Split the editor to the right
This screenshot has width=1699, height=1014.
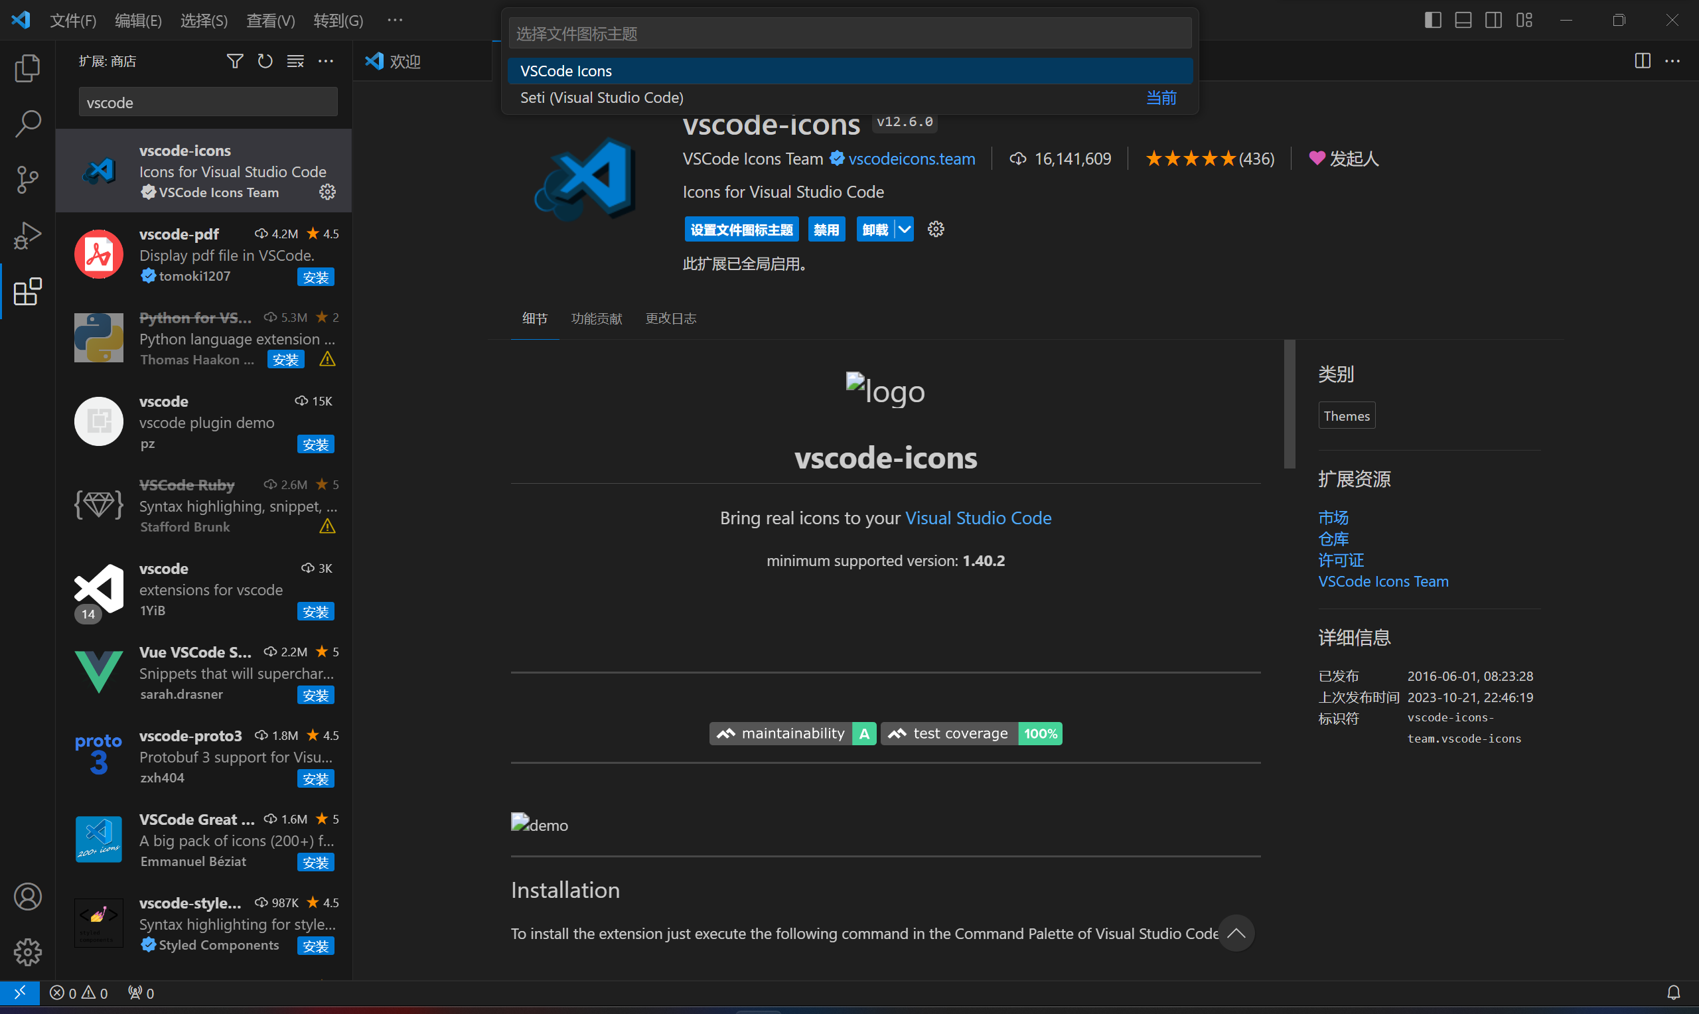tap(1643, 62)
